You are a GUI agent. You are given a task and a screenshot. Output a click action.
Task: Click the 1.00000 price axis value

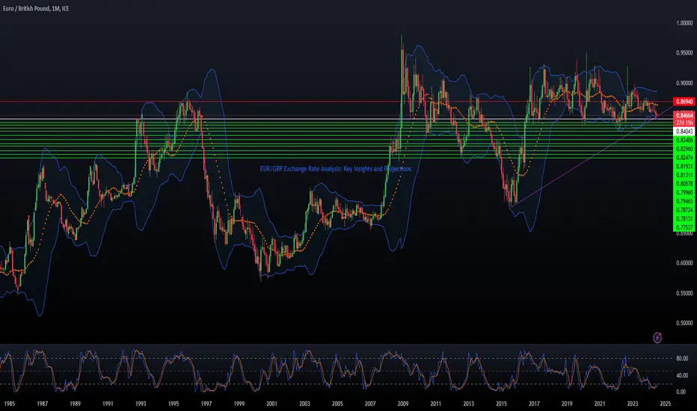coord(684,22)
